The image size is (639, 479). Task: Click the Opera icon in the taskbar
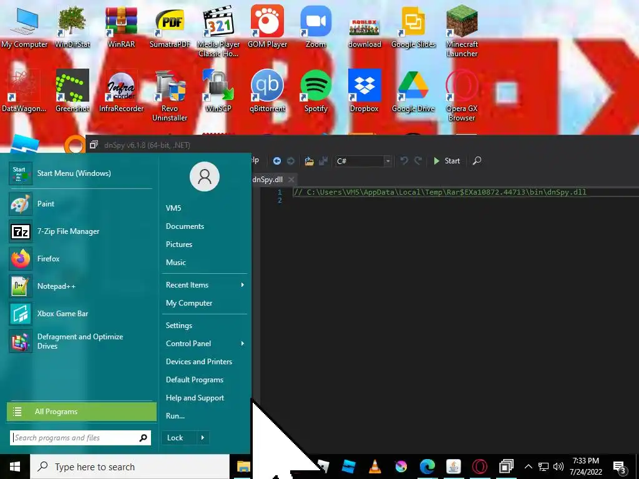(480, 467)
